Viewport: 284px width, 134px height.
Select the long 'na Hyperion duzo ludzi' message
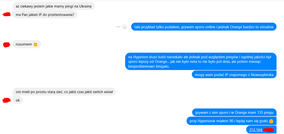200,62
